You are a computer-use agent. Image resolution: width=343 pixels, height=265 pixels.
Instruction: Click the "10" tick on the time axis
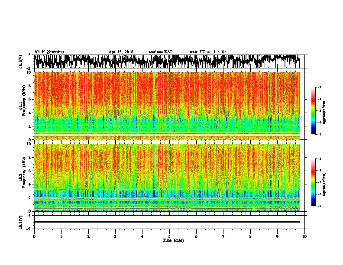pos(304,236)
